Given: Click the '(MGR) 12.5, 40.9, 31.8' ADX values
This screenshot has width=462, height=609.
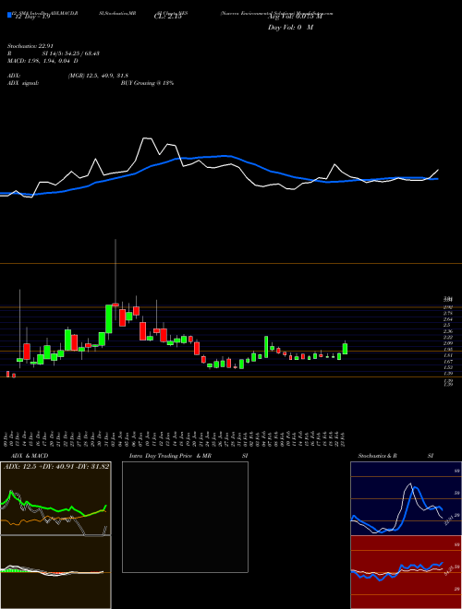Looking at the screenshot, I should [98, 76].
